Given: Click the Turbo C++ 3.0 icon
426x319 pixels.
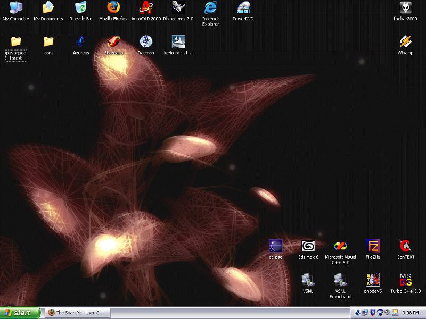Looking at the screenshot, I should pos(406,280).
